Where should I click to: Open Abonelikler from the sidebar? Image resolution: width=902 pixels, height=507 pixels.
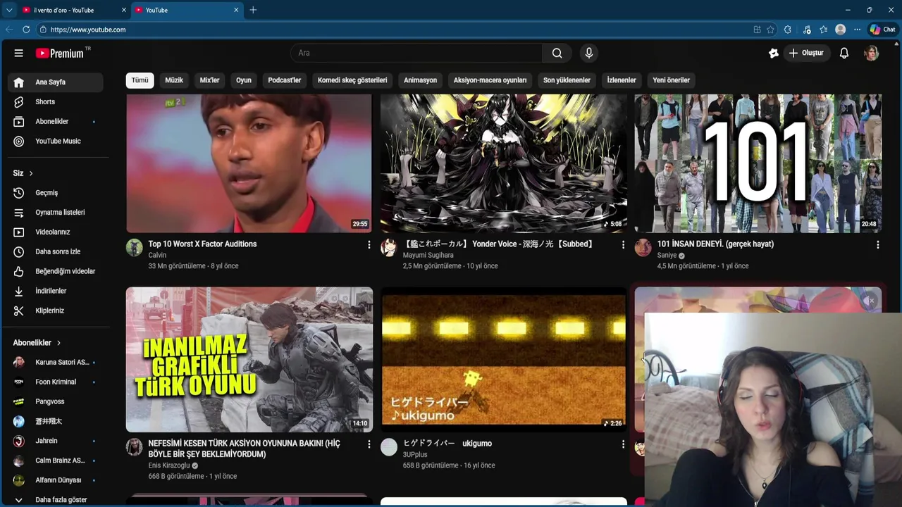(x=56, y=121)
